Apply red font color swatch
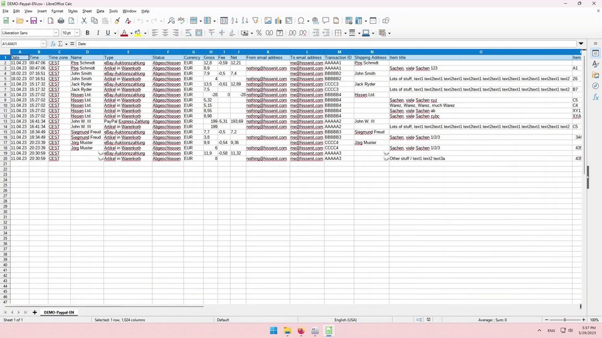Screen dimensions: 602x338 124,33
